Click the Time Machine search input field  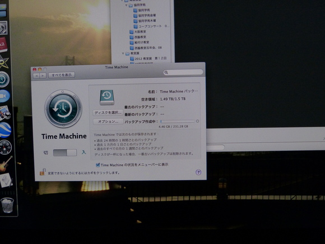[x=183, y=72]
